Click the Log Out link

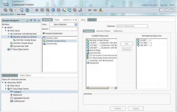pyautogui.click(x=164, y=5)
